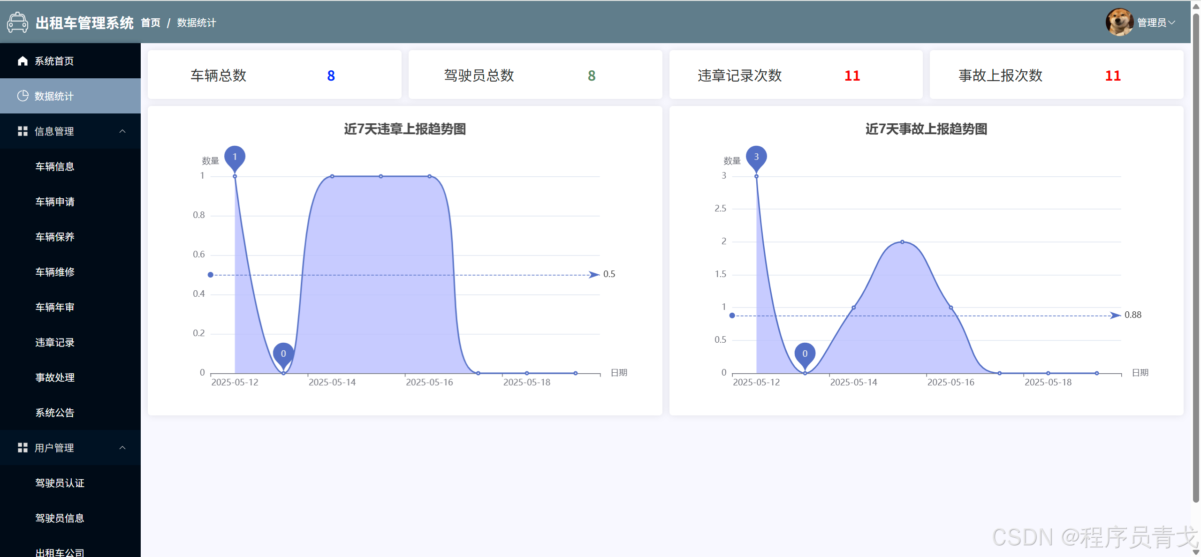Click the home icon beside 系统首页
1201x557 pixels.
pos(23,61)
